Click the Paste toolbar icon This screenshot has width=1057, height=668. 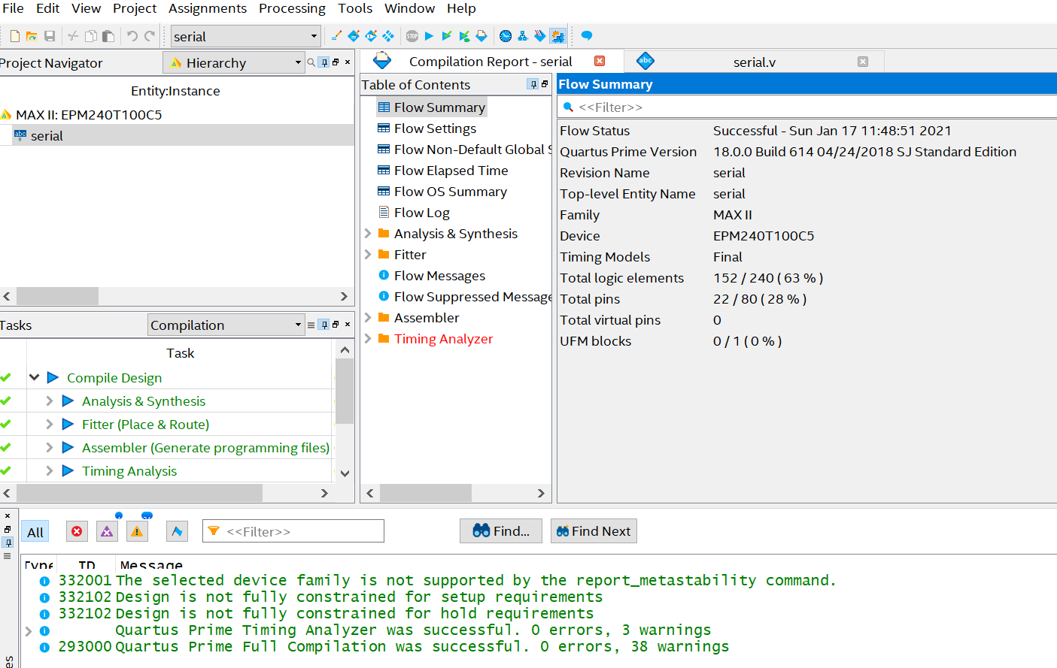coord(108,36)
